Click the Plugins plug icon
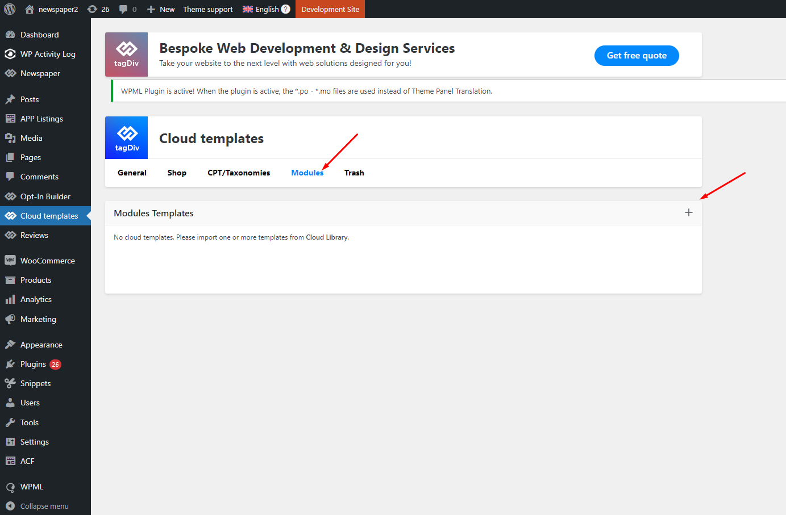The width and height of the screenshot is (786, 515). [10, 364]
